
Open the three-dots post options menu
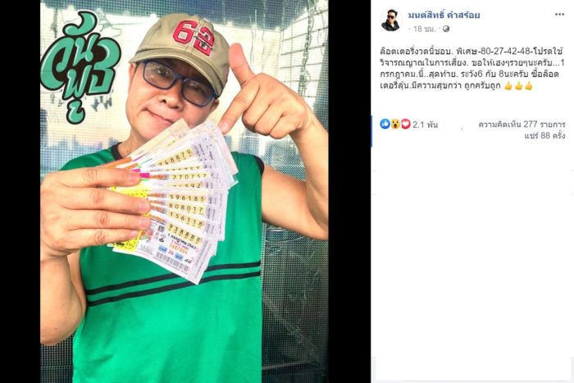[559, 15]
